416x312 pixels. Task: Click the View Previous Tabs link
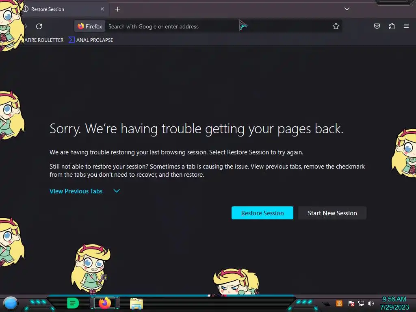point(76,191)
